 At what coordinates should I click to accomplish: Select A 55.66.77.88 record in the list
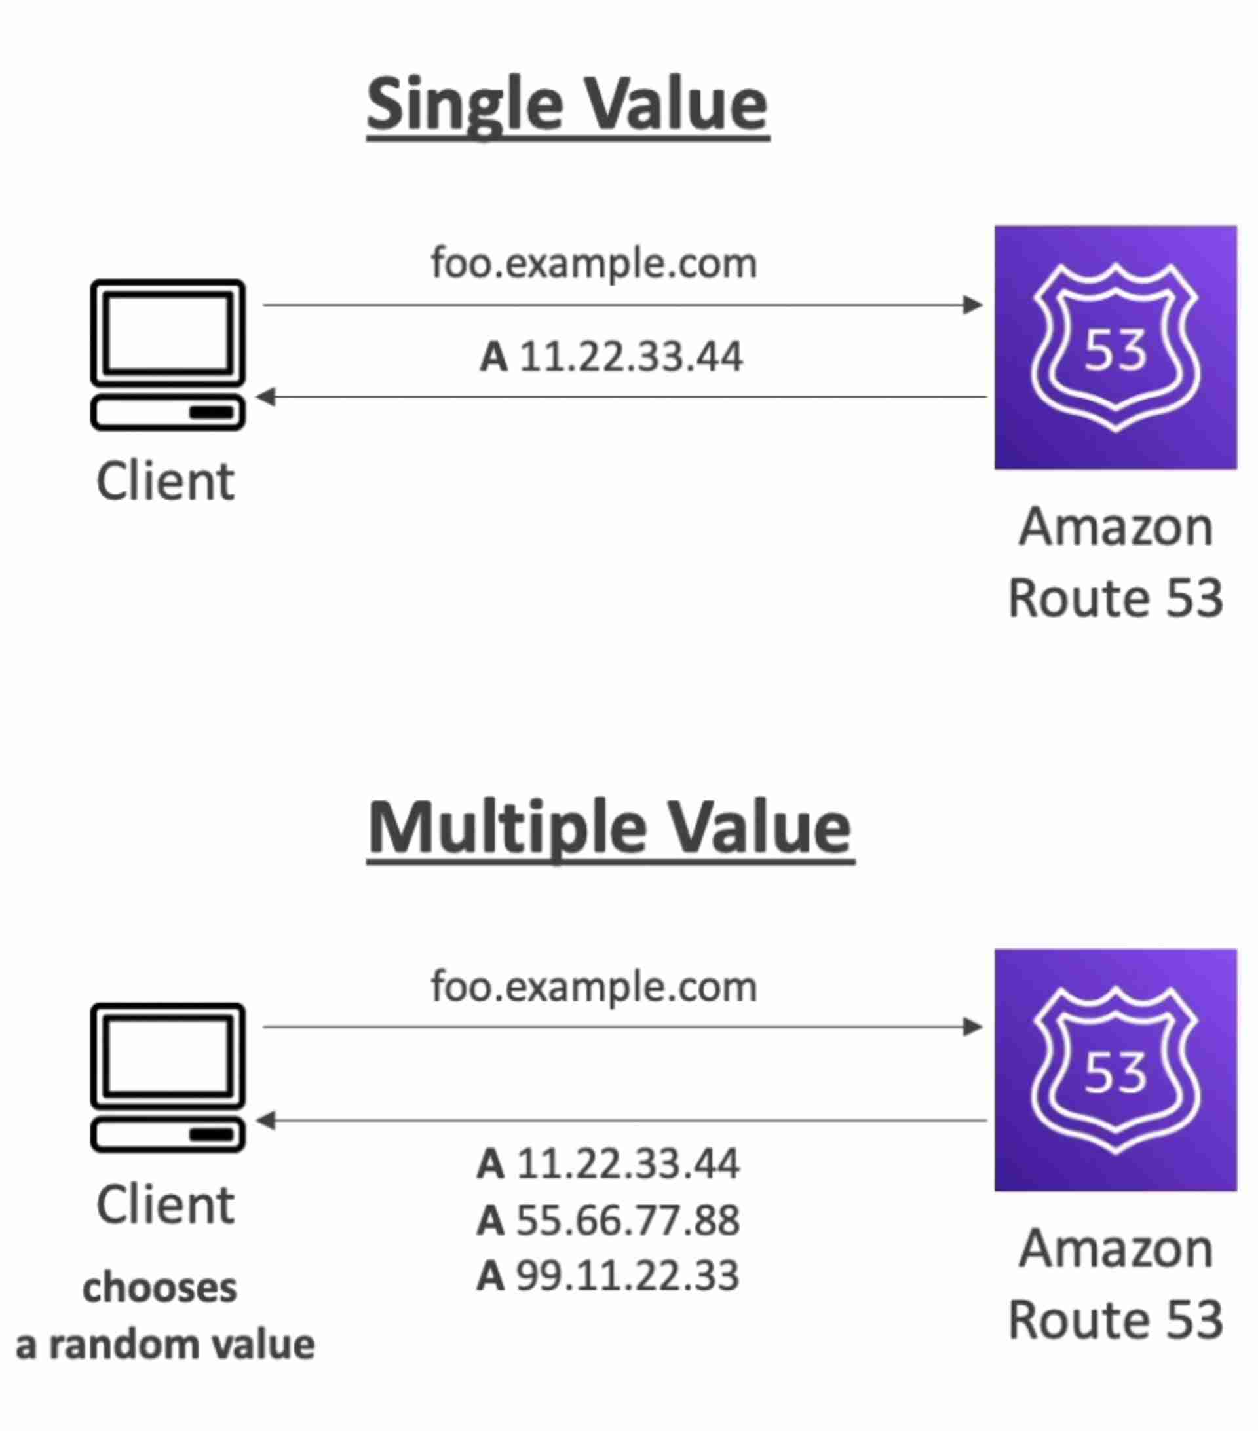click(608, 1220)
